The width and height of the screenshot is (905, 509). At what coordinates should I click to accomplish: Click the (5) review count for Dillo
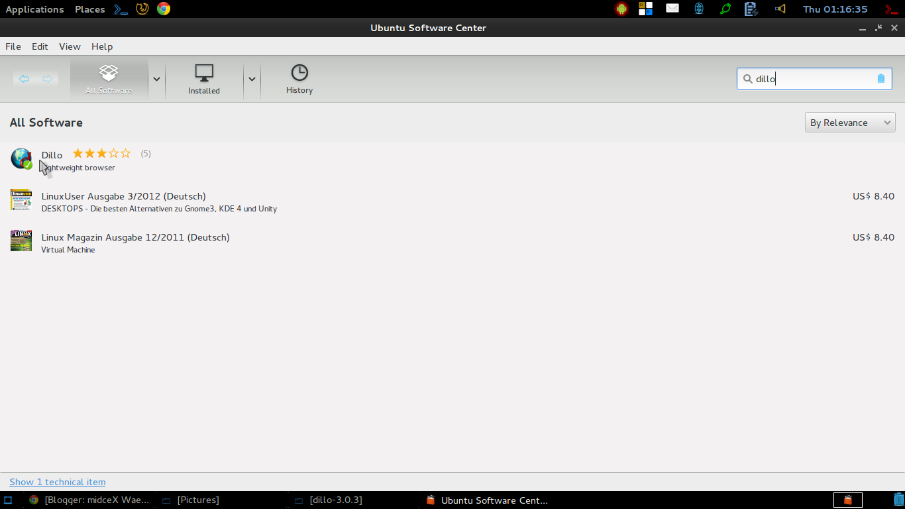[x=146, y=154]
